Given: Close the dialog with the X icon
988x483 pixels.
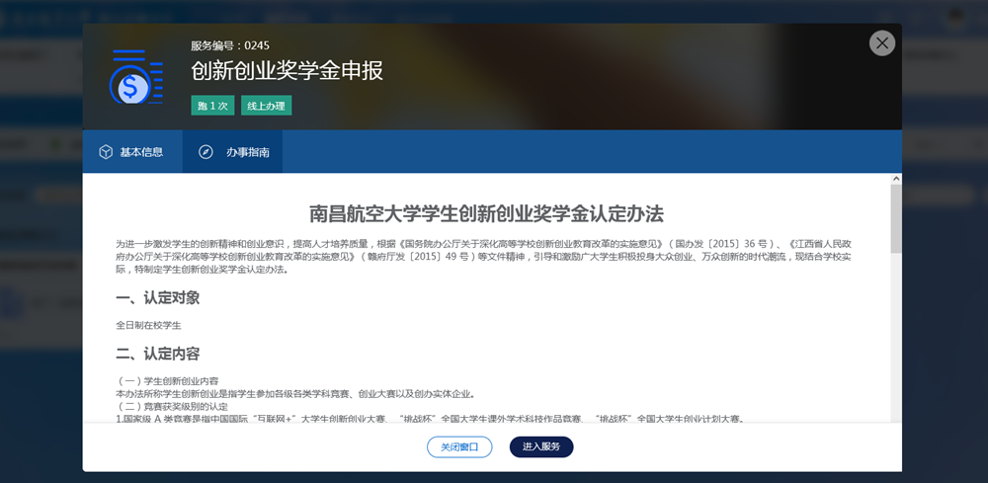Looking at the screenshot, I should tap(882, 42).
